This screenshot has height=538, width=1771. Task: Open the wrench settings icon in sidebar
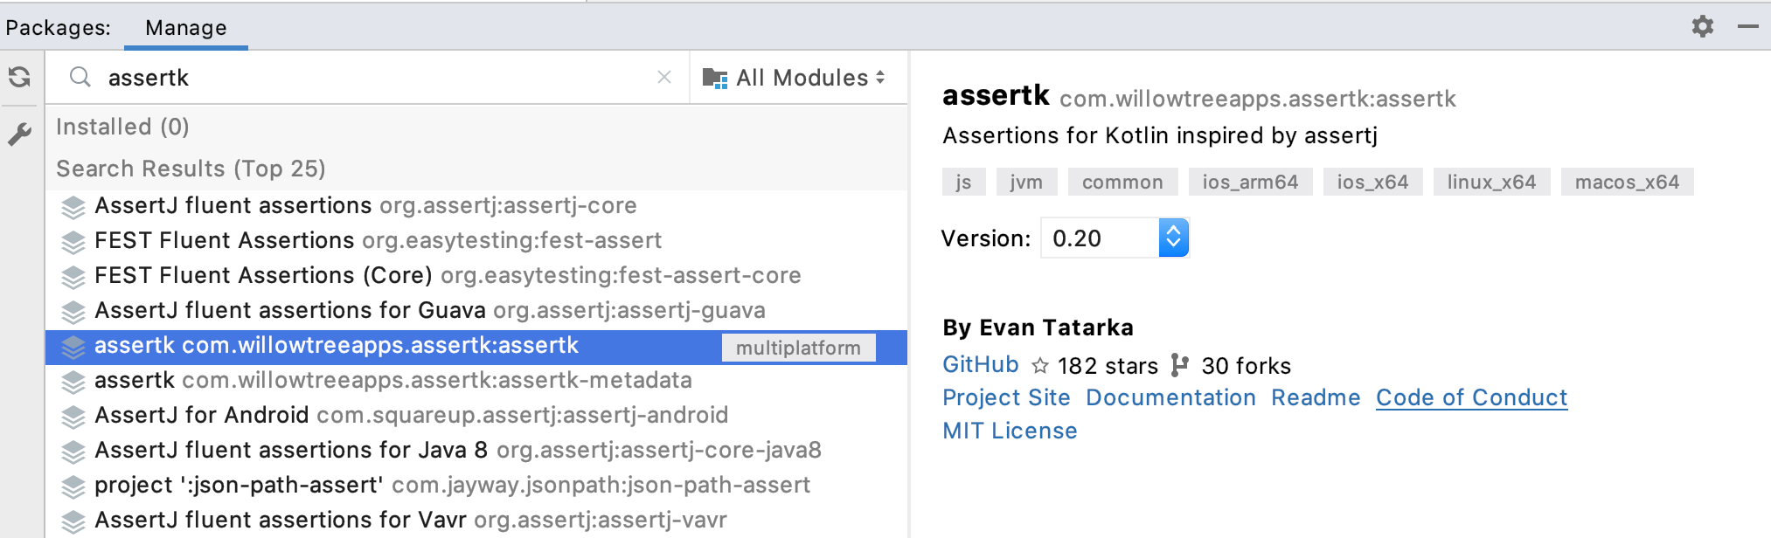coord(19,133)
